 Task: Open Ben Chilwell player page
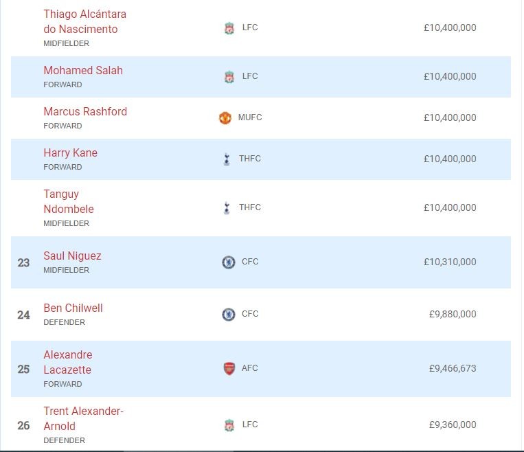(73, 308)
